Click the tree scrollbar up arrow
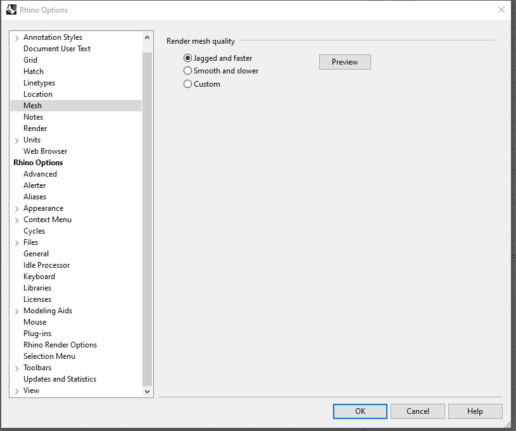Image resolution: width=516 pixels, height=431 pixels. coord(147,37)
